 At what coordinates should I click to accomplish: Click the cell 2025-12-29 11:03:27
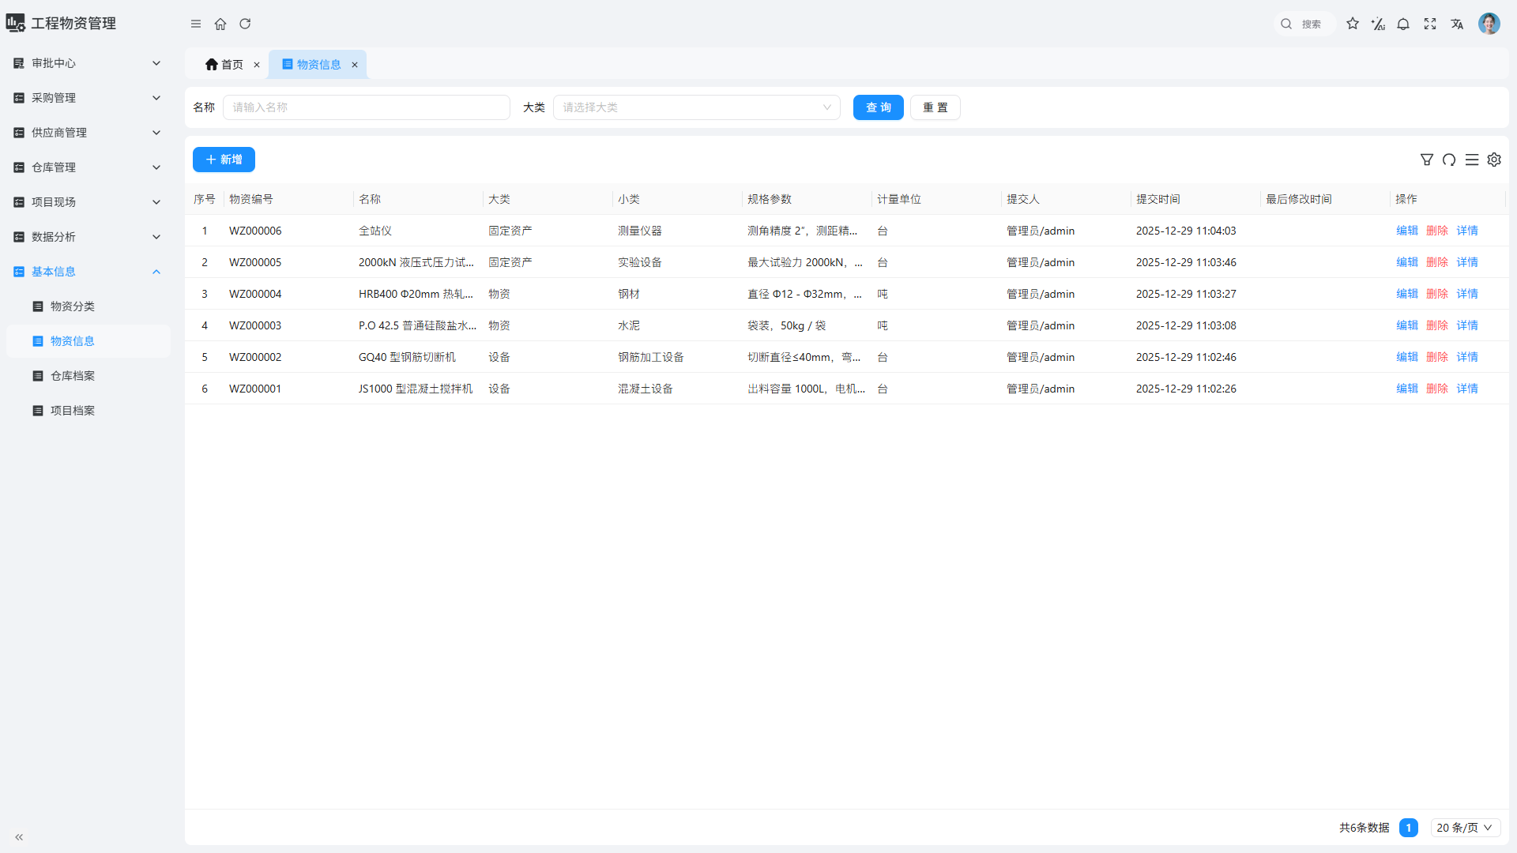[1186, 294]
